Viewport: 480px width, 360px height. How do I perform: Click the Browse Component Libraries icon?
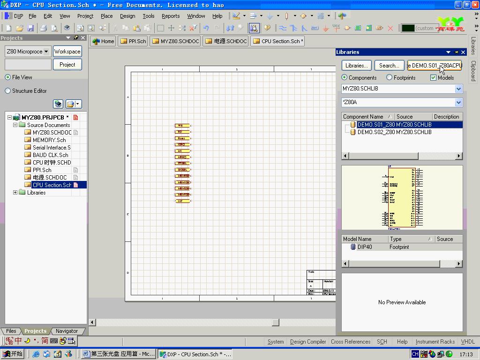pyautogui.click(x=254, y=28)
